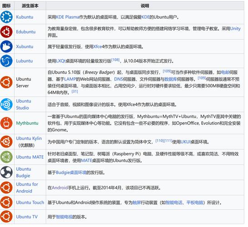Open footnote reference [111]
Viewport: 248px width, 227px height.
coord(168,141)
